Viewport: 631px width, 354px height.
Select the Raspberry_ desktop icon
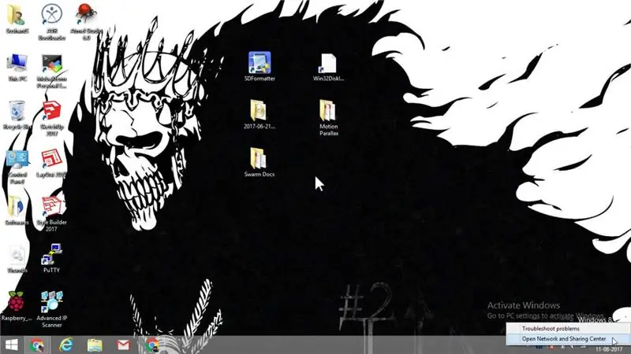[17, 306]
